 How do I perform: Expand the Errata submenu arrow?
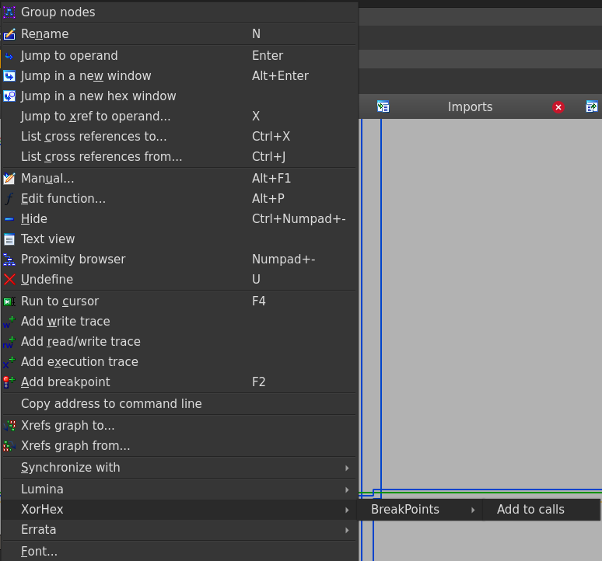[x=347, y=531]
